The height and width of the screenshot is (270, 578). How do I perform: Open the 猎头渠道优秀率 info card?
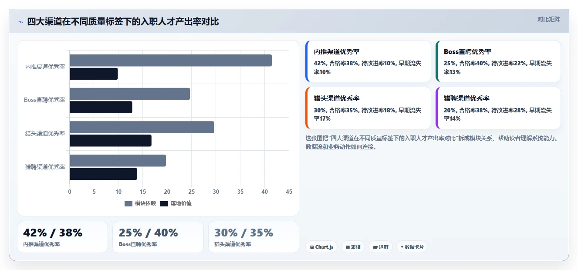368,108
